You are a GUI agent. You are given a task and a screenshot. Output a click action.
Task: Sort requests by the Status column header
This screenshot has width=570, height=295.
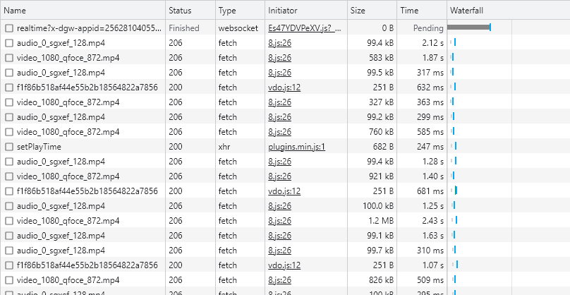click(180, 11)
